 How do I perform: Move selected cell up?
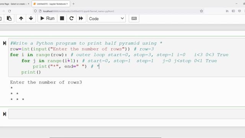[21, 18]
